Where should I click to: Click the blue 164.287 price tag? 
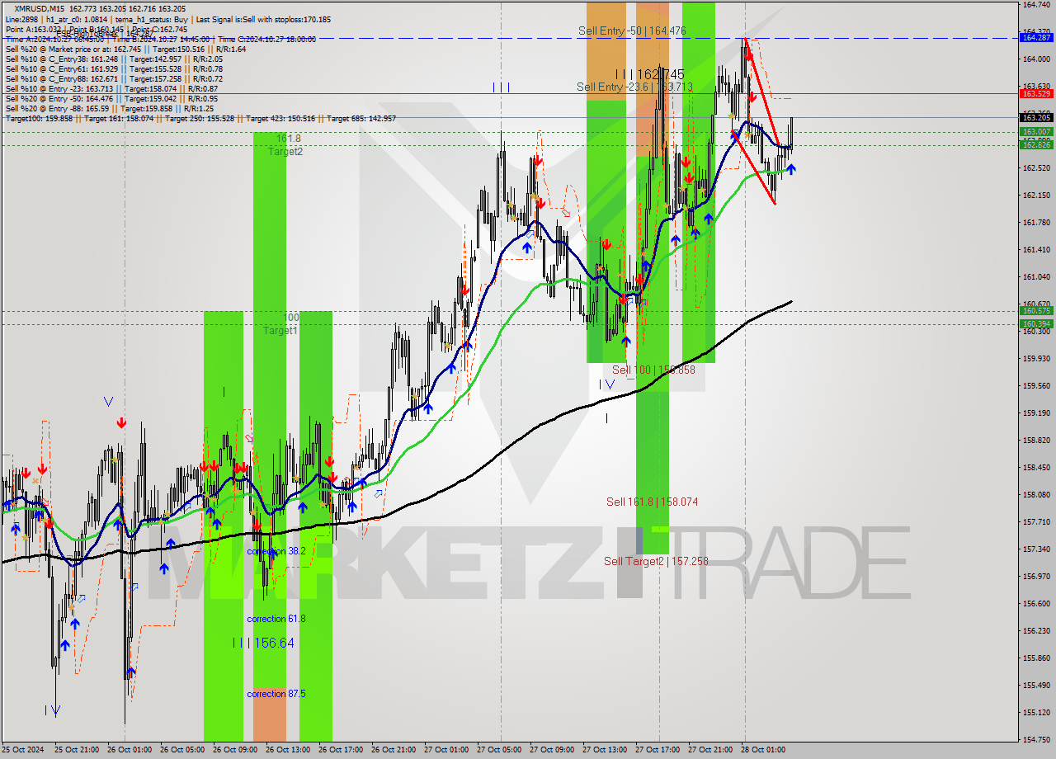click(1036, 38)
